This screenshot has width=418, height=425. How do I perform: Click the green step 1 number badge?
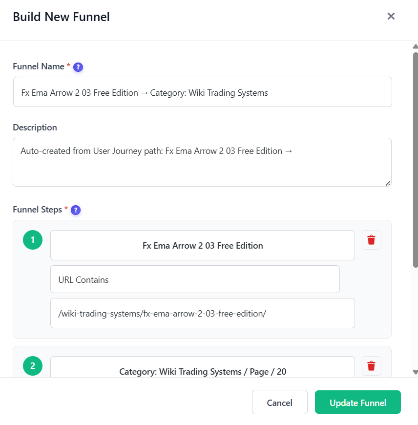[32, 240]
